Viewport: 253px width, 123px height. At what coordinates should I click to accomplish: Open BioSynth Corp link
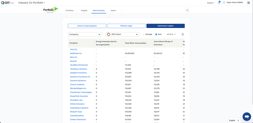click(x=76, y=112)
